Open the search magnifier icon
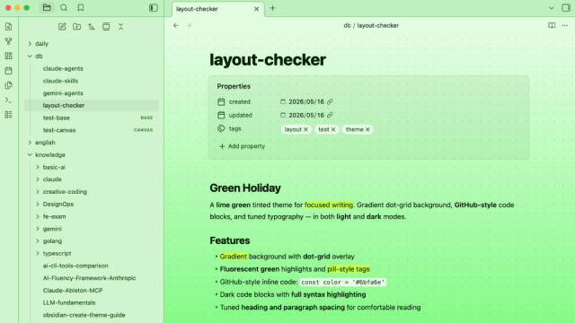The width and height of the screenshot is (575, 323). click(x=64, y=8)
